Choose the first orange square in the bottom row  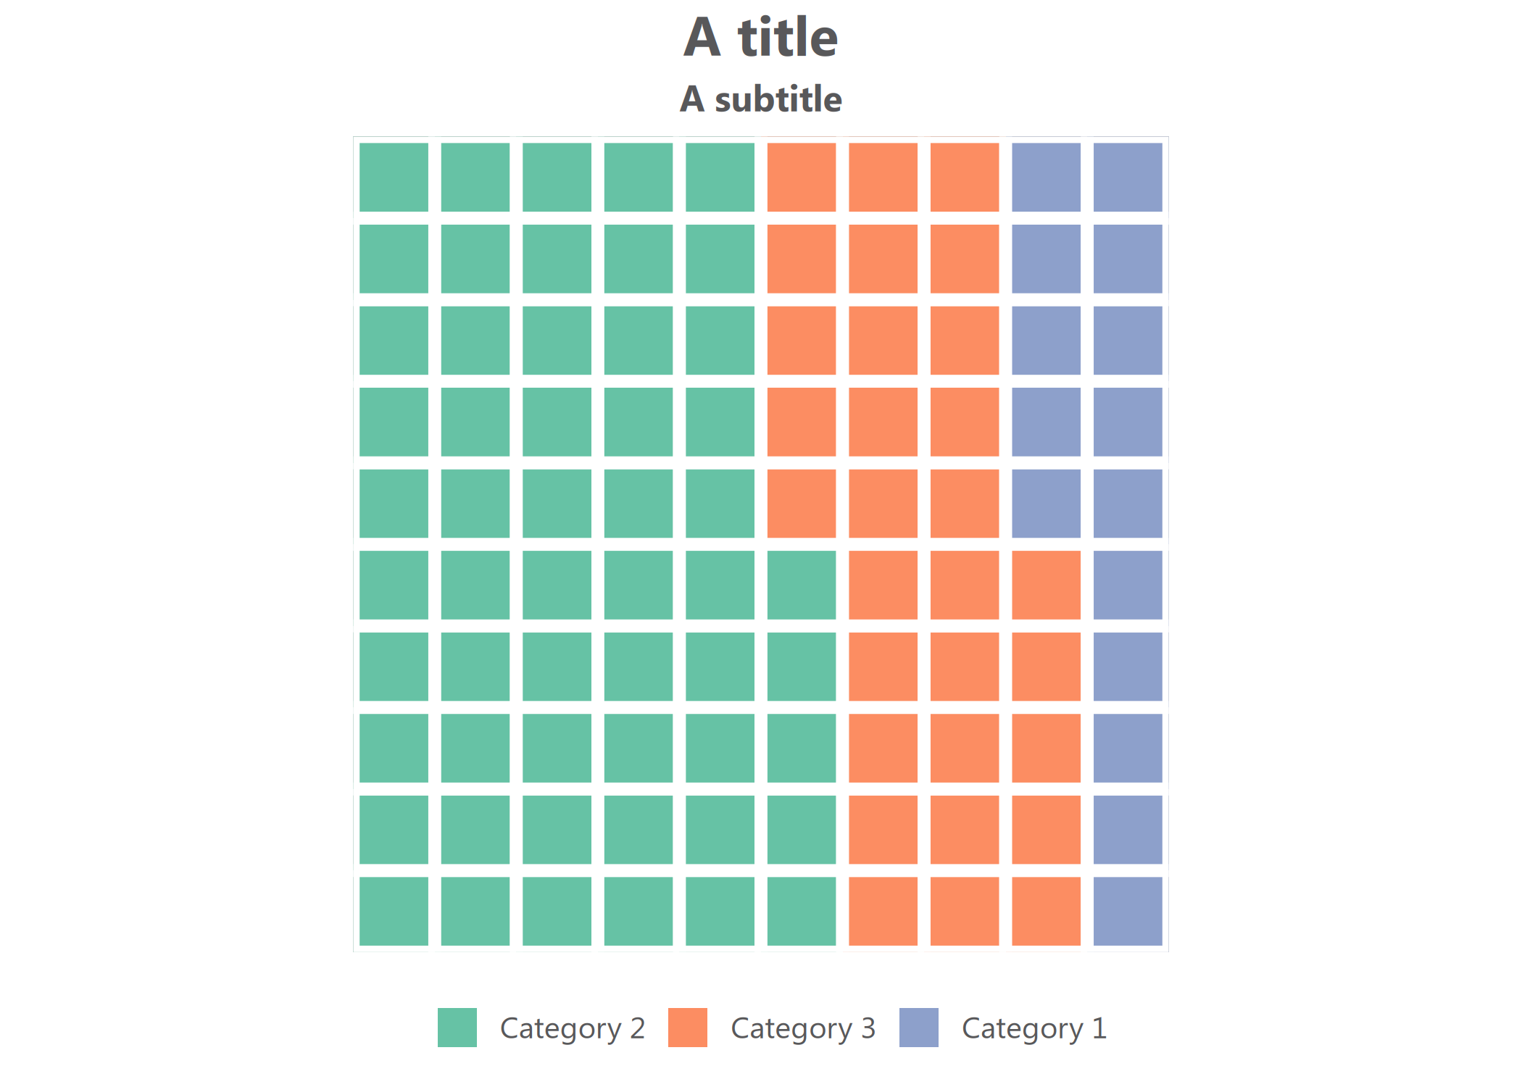click(x=883, y=911)
